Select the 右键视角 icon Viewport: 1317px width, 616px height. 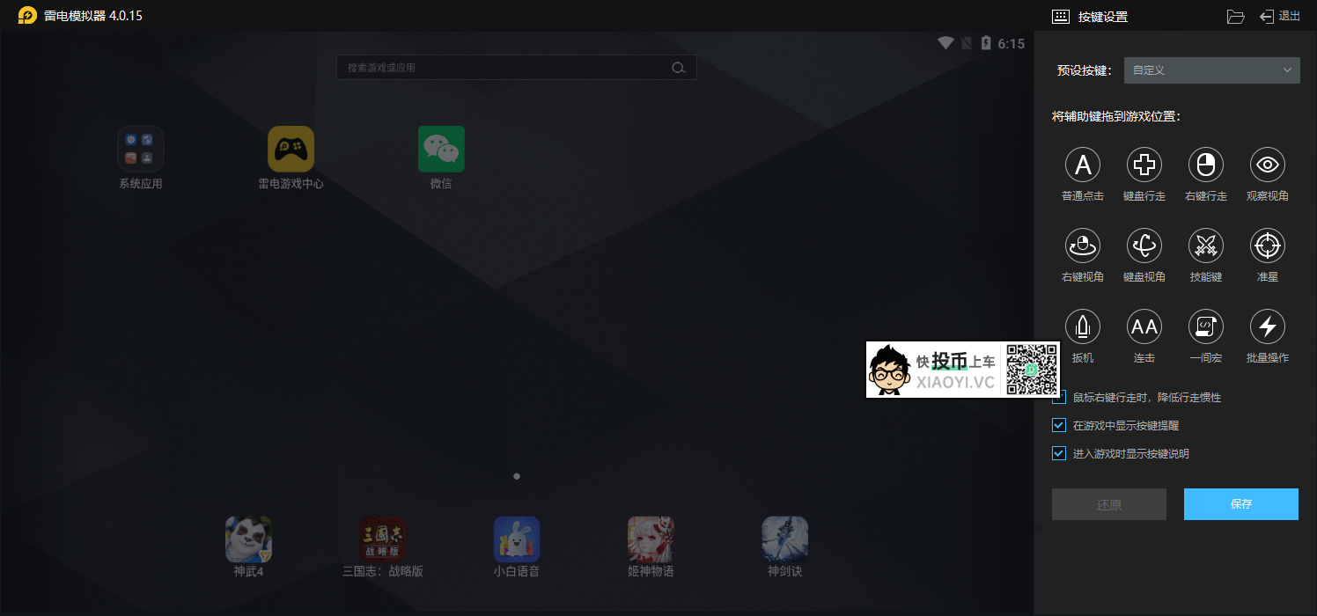click(1083, 246)
